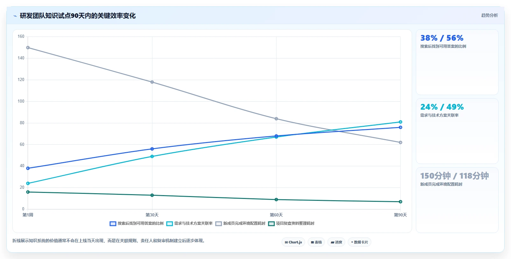The height and width of the screenshot is (259, 511).
Task: Click the blue legend color box
Action: (x=113, y=224)
